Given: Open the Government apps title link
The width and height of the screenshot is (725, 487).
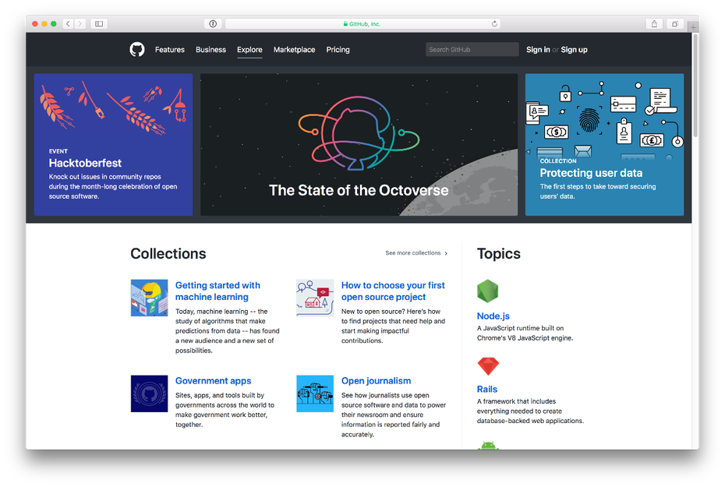Looking at the screenshot, I should coord(213,381).
